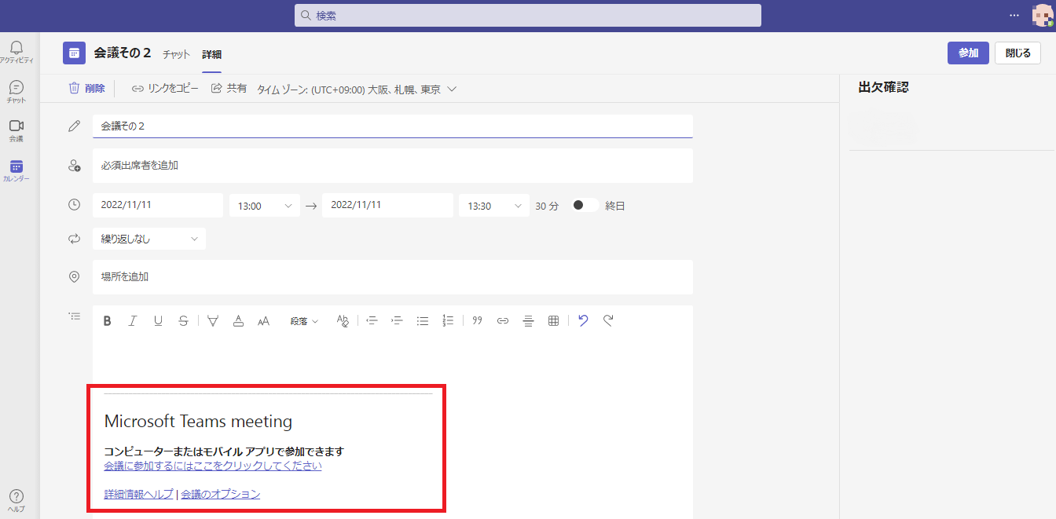The height and width of the screenshot is (519, 1056).
Task: Apply Italic formatting in the editor toolbar
Action: (x=133, y=320)
